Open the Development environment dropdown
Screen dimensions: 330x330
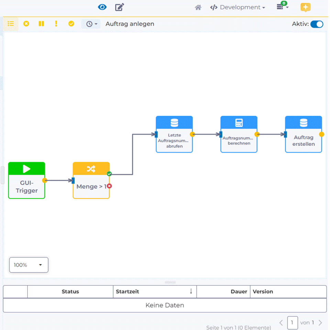click(238, 8)
